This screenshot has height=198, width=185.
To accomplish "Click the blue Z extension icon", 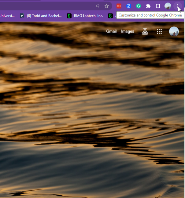I will 129,6.
